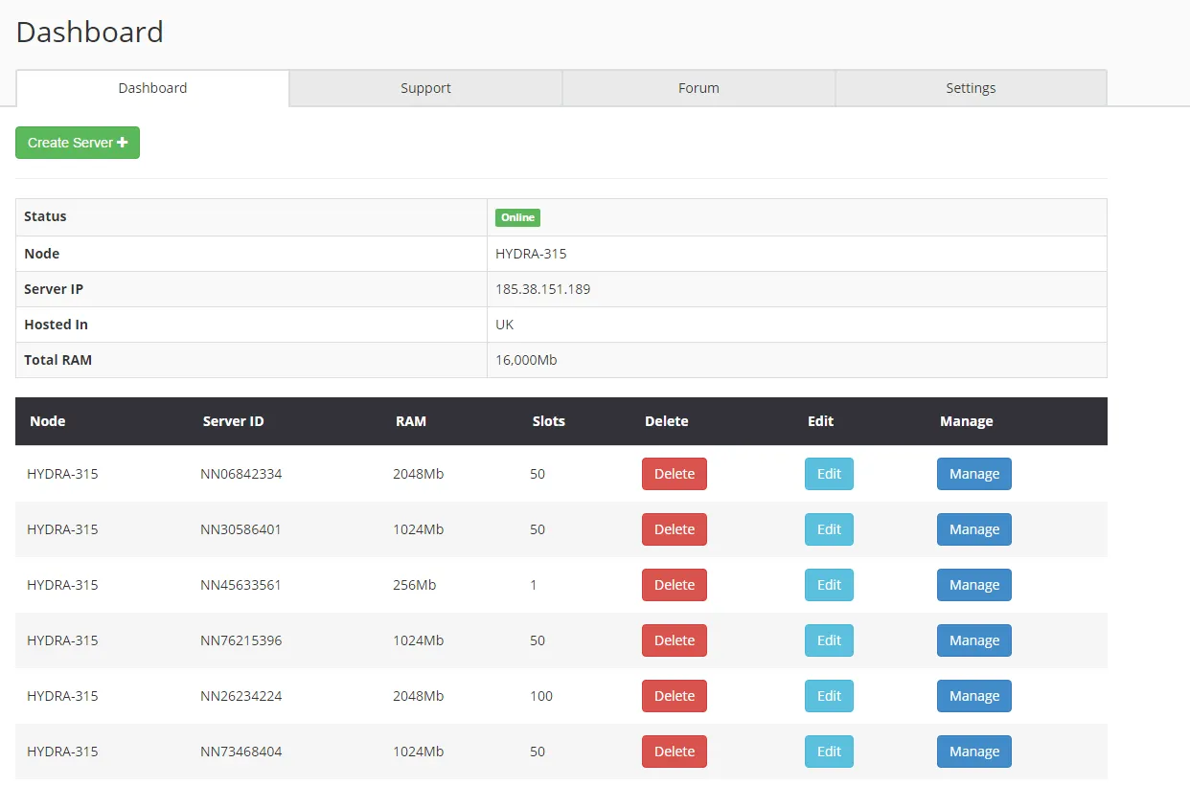
Task: Click the Slots column header
Action: pyautogui.click(x=549, y=421)
